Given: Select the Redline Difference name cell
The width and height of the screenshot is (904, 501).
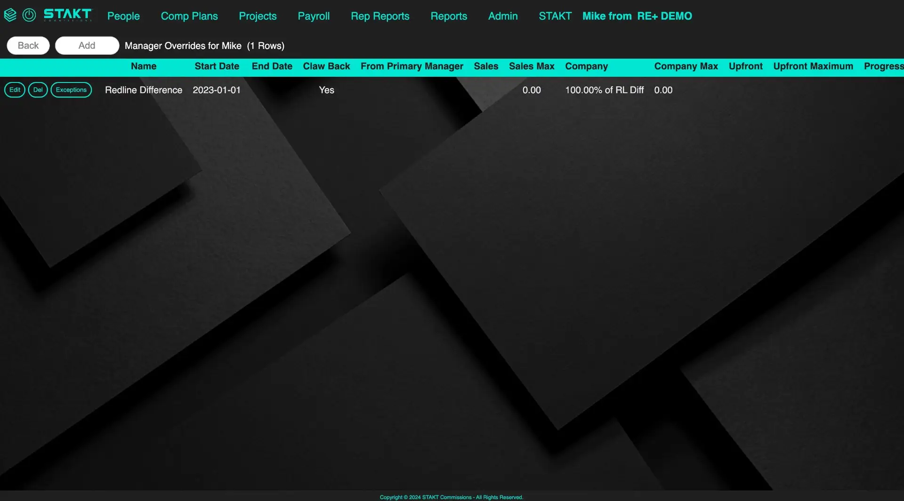Looking at the screenshot, I should coord(144,90).
